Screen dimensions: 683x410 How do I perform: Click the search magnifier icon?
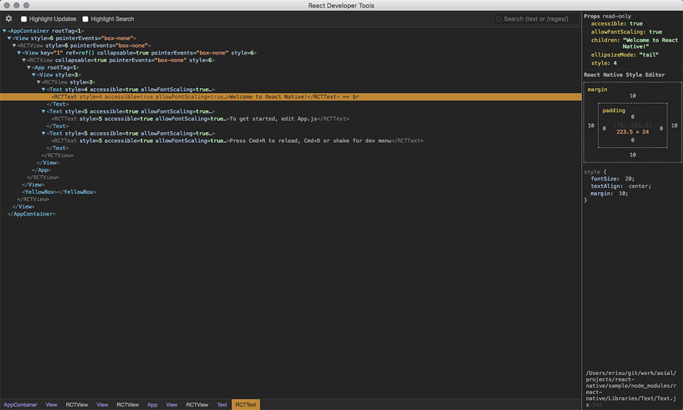(x=499, y=18)
